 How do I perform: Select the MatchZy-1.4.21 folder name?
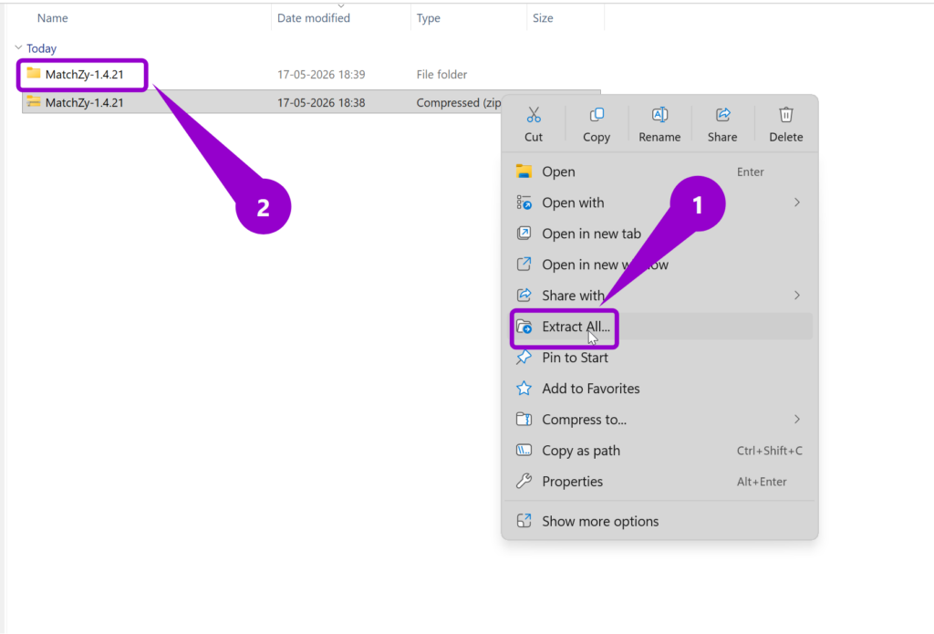click(x=85, y=74)
